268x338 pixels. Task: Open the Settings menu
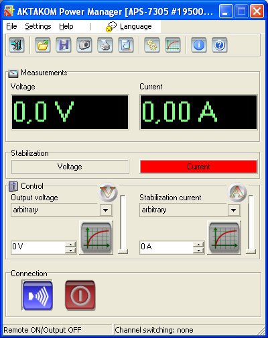38,26
